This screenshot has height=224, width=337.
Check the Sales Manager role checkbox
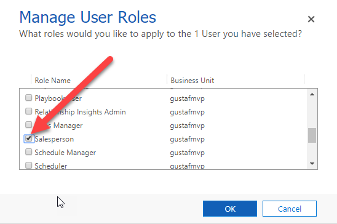pos(28,125)
